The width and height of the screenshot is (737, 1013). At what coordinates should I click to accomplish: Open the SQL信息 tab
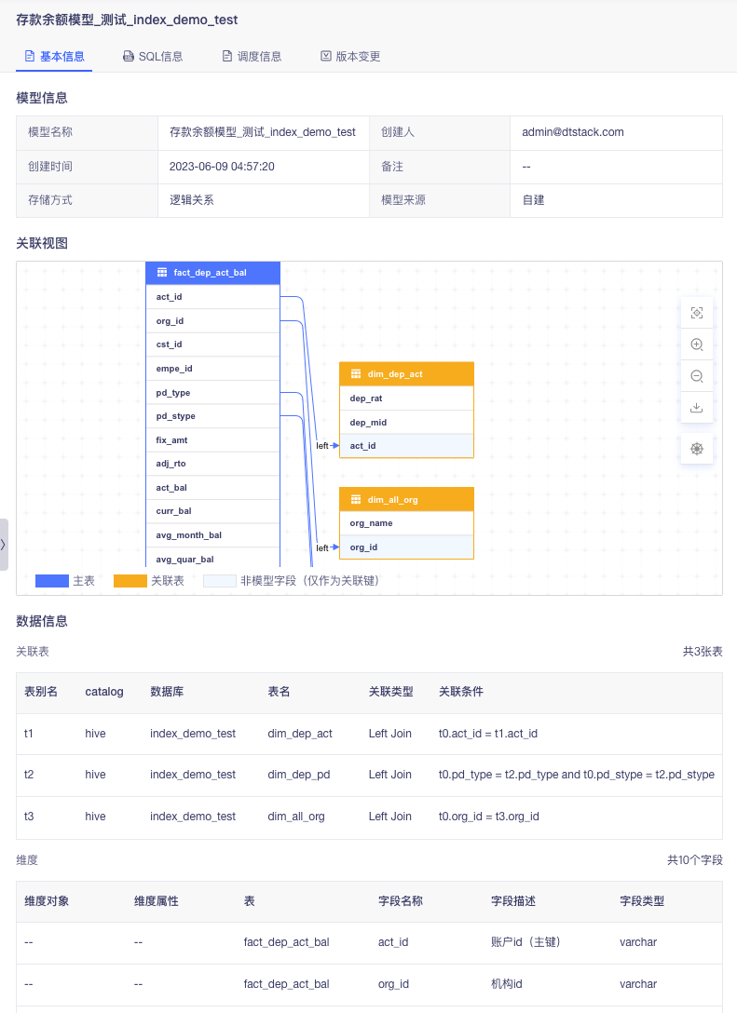(153, 56)
